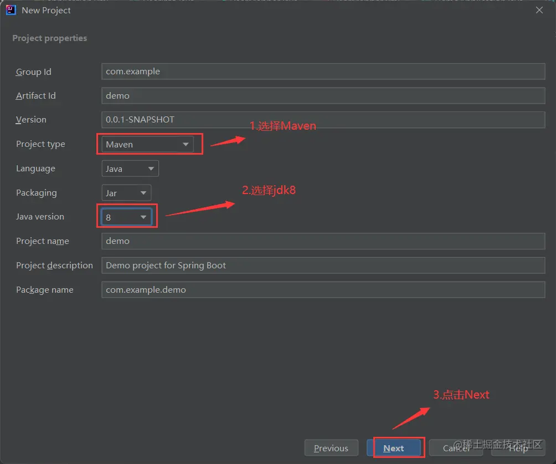The width and height of the screenshot is (556, 464).
Task: Click the Version input field
Action: point(323,120)
